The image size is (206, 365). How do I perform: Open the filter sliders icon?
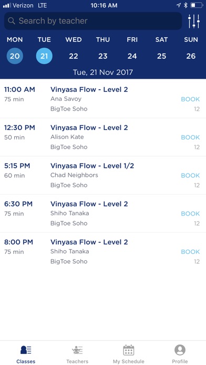(x=194, y=21)
